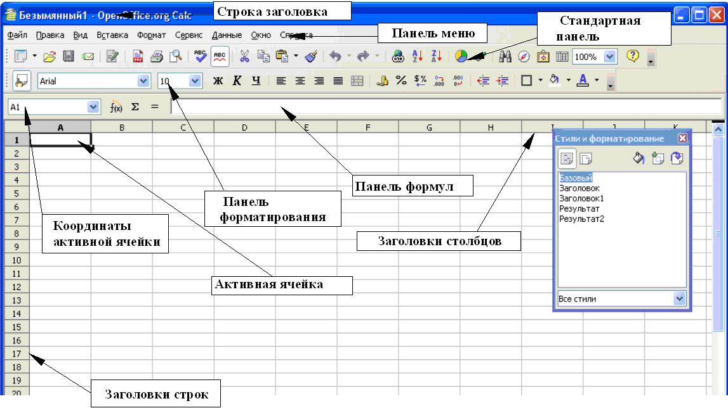Open the Вставка menu

click(112, 35)
